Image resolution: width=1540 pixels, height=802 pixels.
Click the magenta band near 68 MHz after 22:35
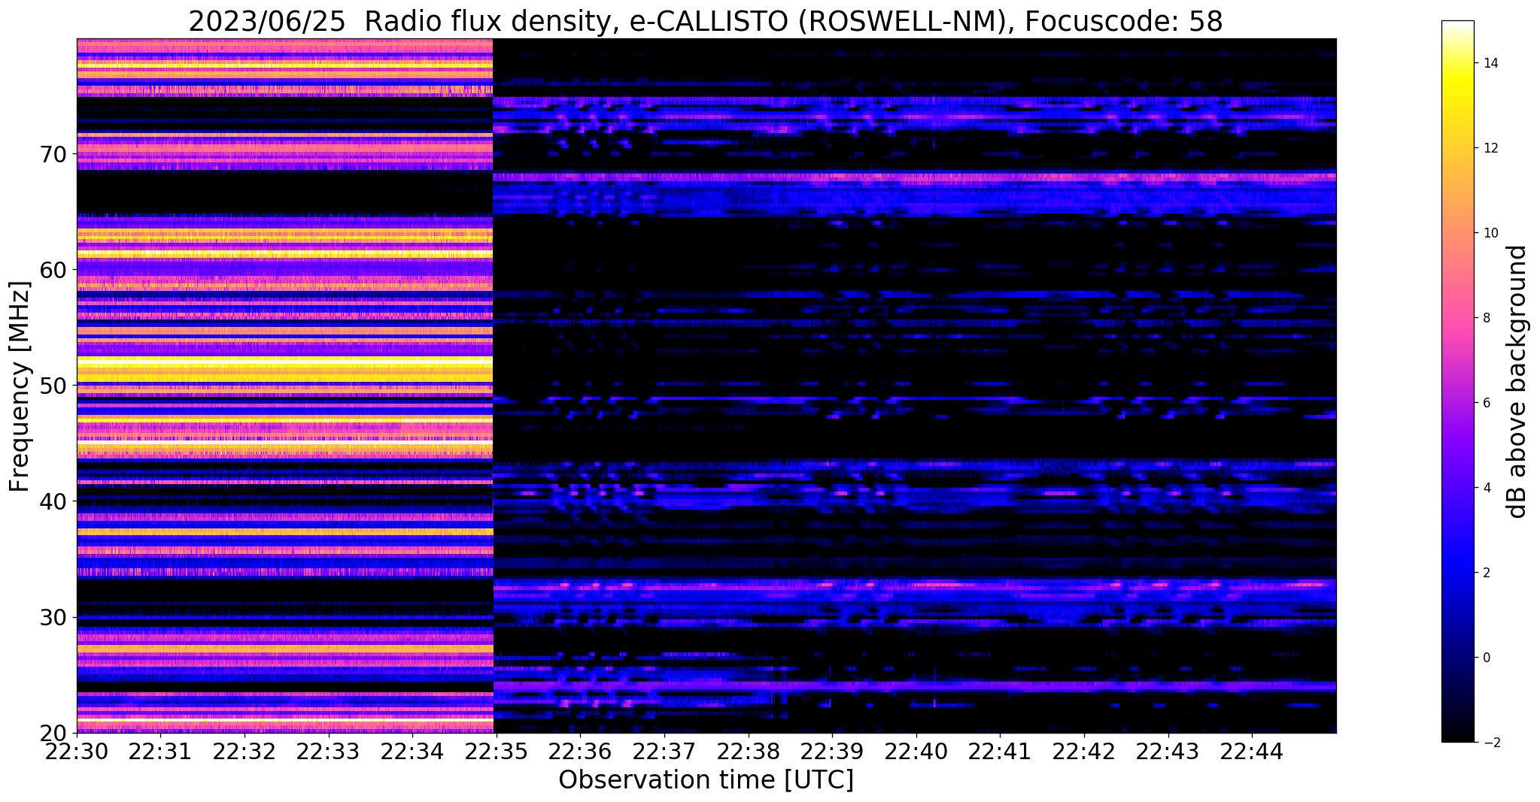[x=914, y=177]
